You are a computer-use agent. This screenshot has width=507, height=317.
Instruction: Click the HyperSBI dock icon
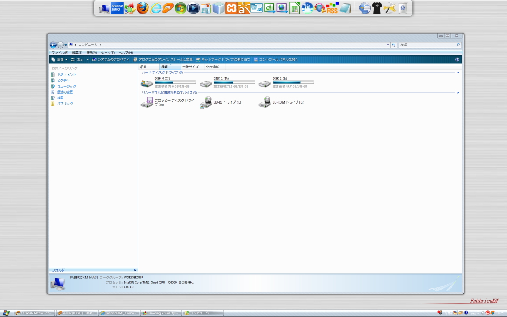click(117, 8)
